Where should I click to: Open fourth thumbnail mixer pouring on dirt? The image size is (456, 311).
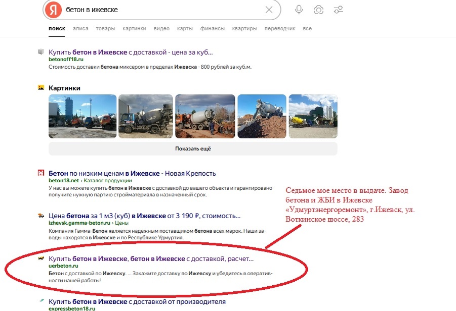pyautogui.click(x=262, y=116)
